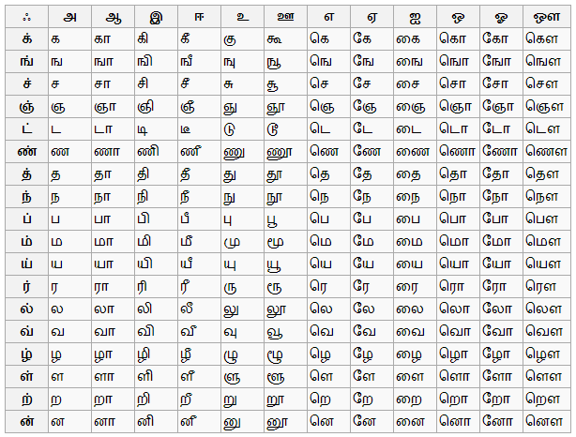The height and width of the screenshot is (437, 576).
Task: Select the க் row header cell
Action: pyautogui.click(x=22, y=38)
